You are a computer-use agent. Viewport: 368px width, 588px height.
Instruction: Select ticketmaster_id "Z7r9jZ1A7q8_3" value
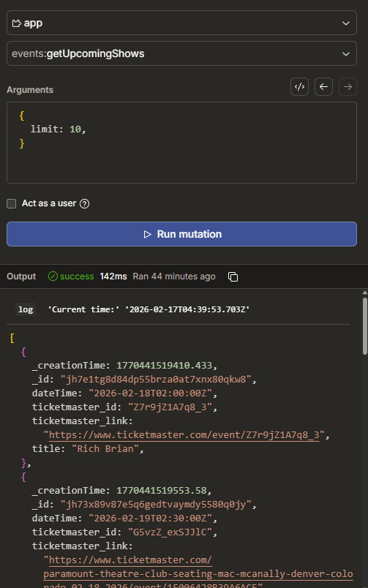pos(170,407)
